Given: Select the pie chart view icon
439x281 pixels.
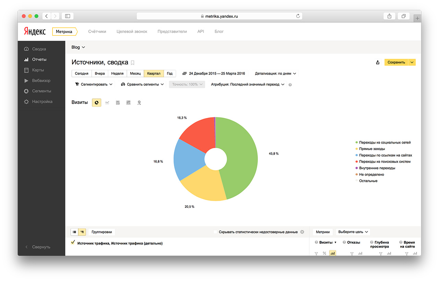Looking at the screenshot, I should pyautogui.click(x=96, y=103).
